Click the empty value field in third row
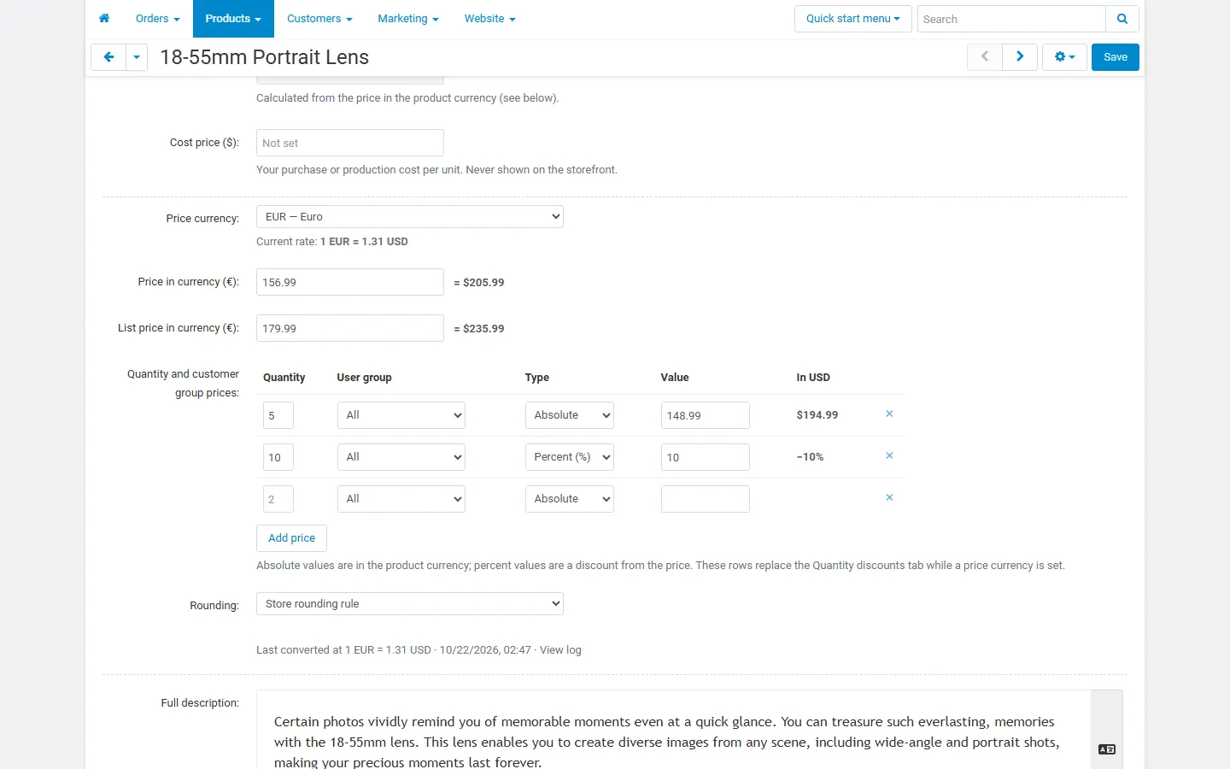Image resolution: width=1230 pixels, height=769 pixels. pyautogui.click(x=706, y=499)
